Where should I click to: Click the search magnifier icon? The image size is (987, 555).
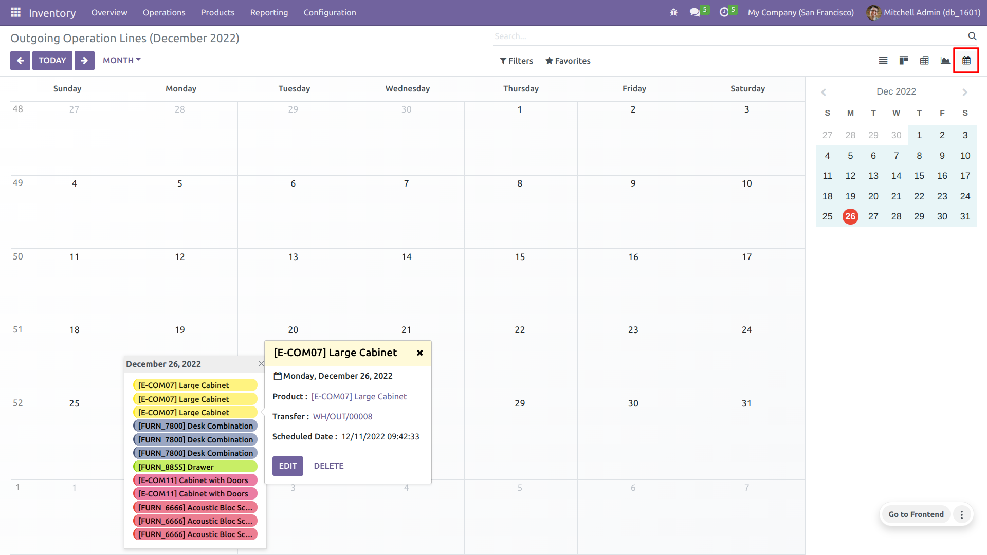(972, 36)
